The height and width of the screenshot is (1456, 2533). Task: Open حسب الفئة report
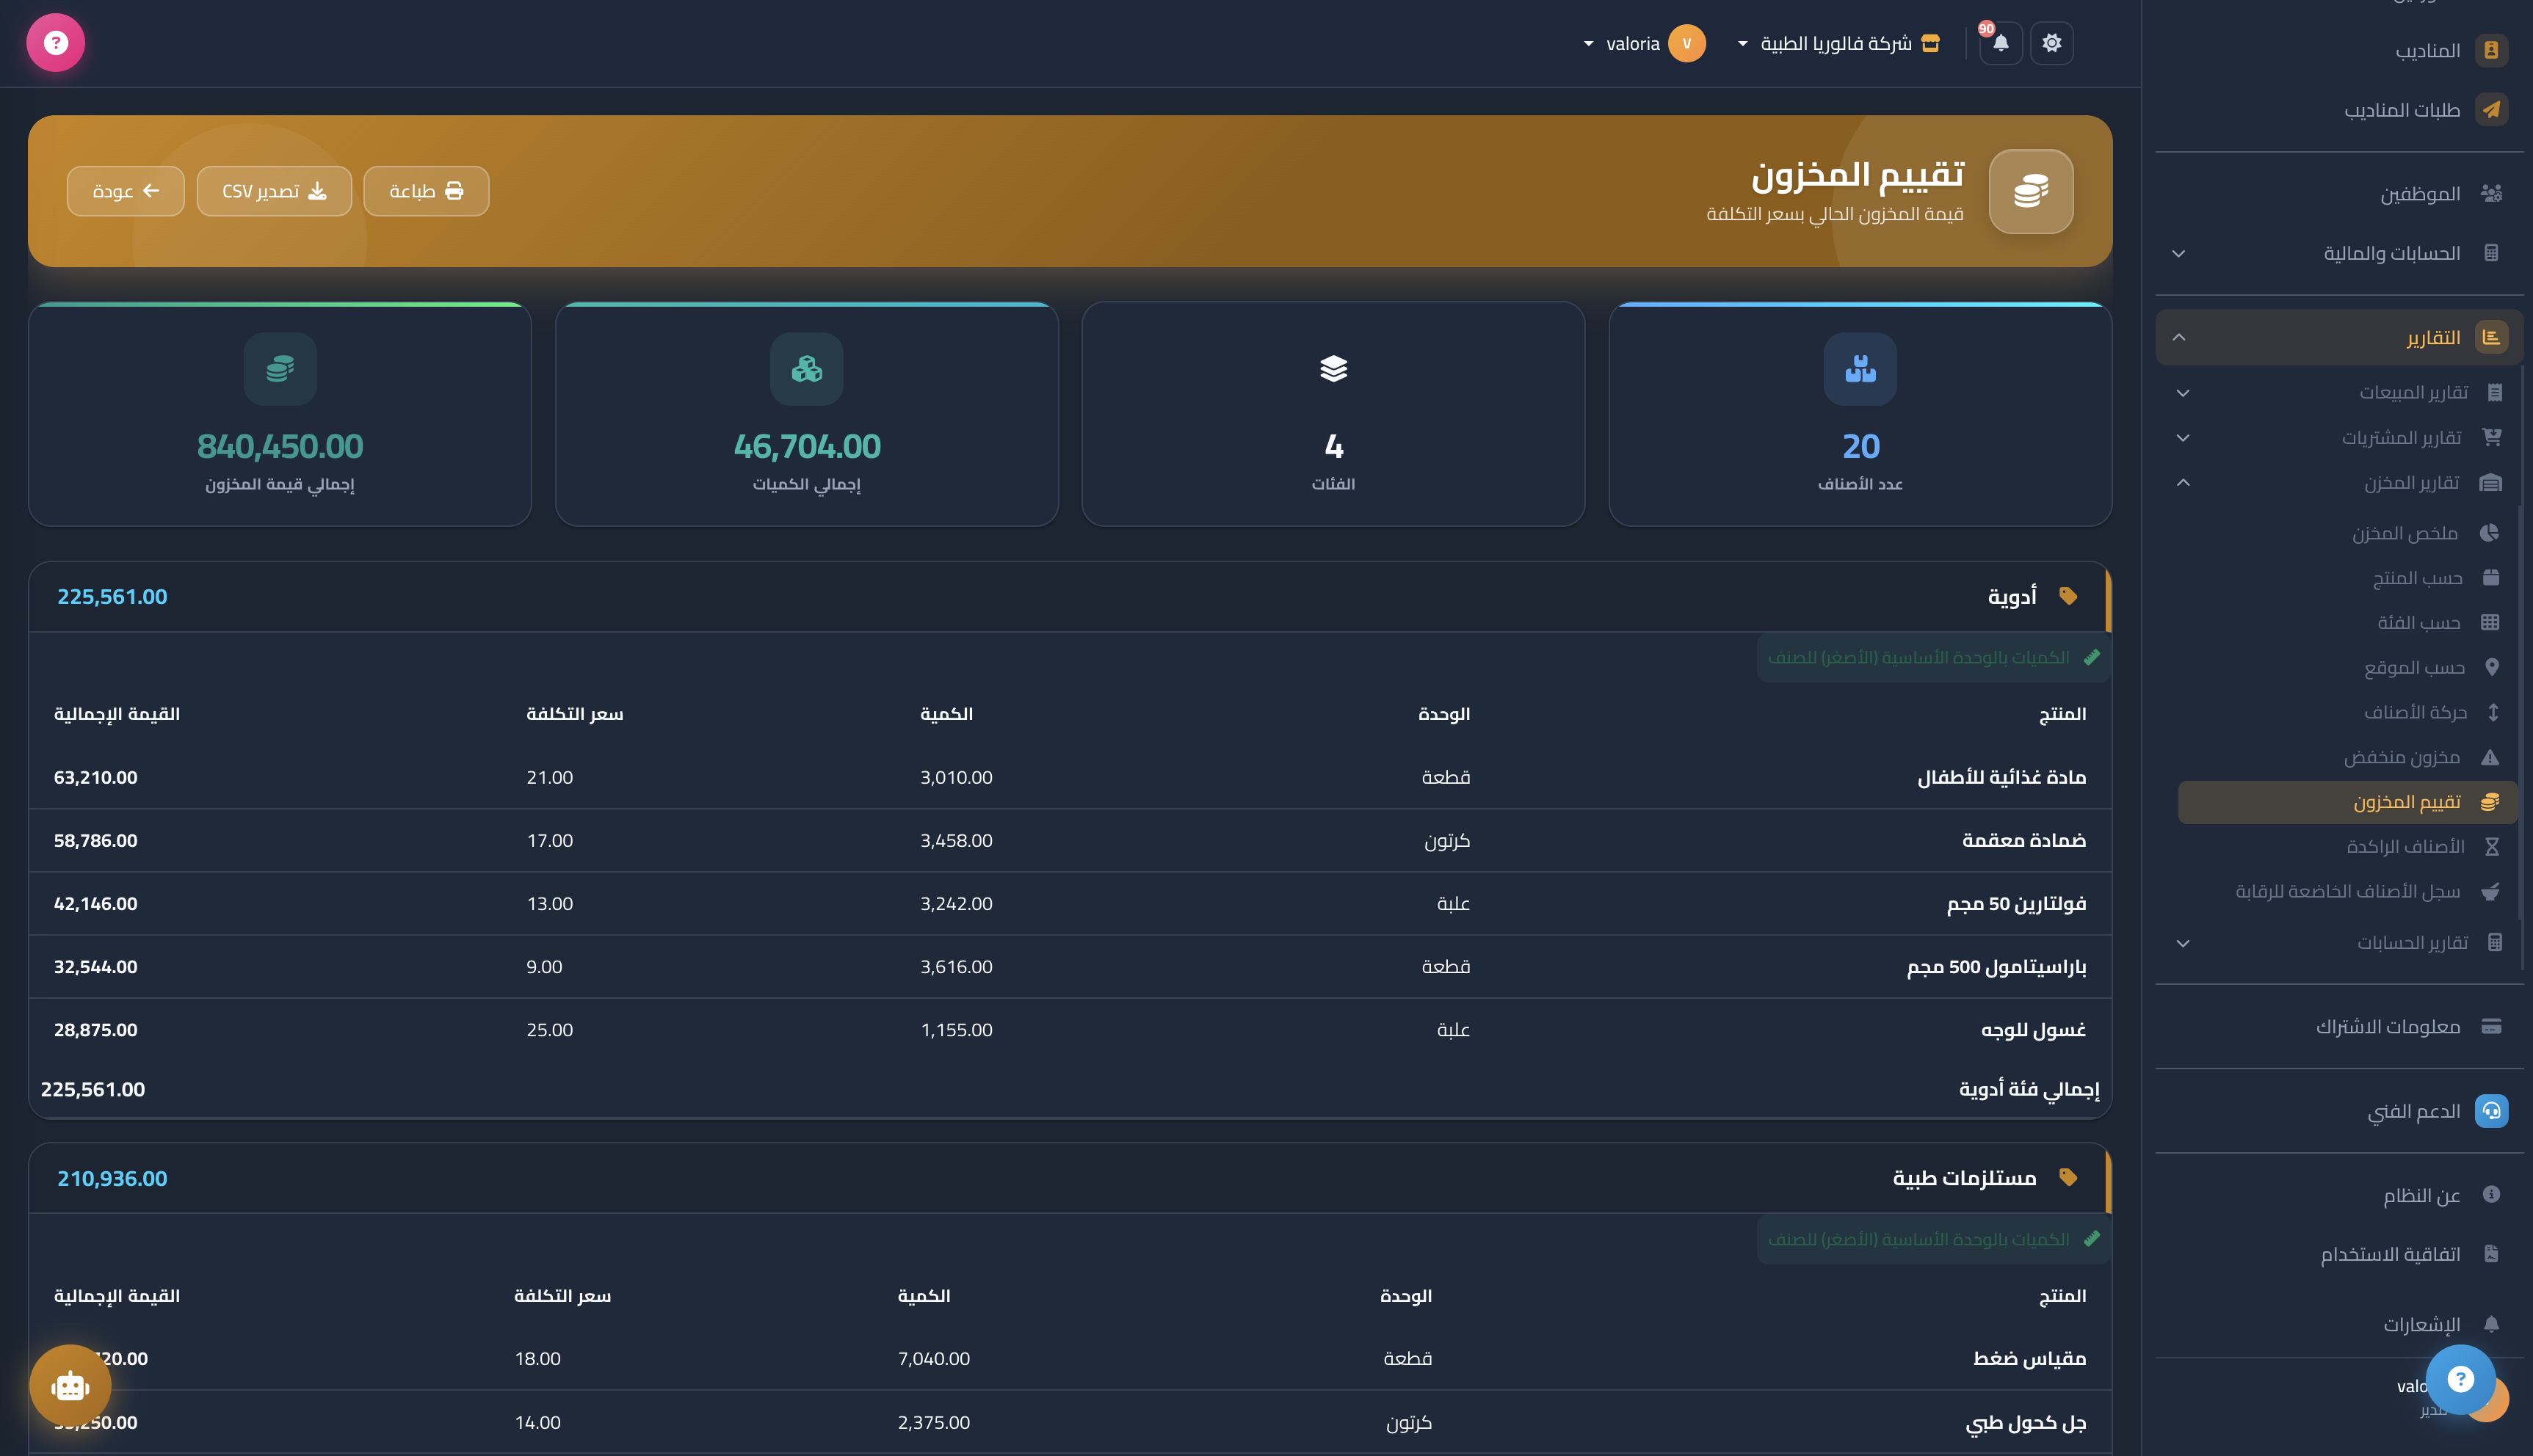tap(2347, 622)
